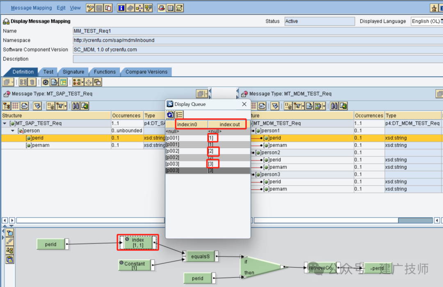Open the map-names dropdown icon in mapping toolbar
Image resolution: width=443 pixels, height=287 pixels.
[78, 82]
